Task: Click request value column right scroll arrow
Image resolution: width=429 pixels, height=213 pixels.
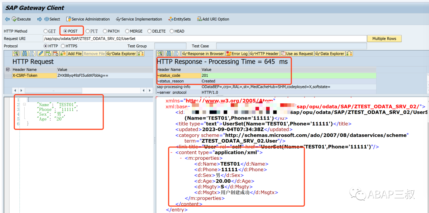Action: tap(149, 90)
